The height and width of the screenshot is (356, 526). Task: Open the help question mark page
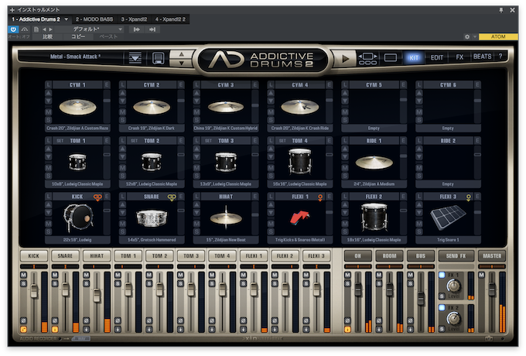point(500,56)
